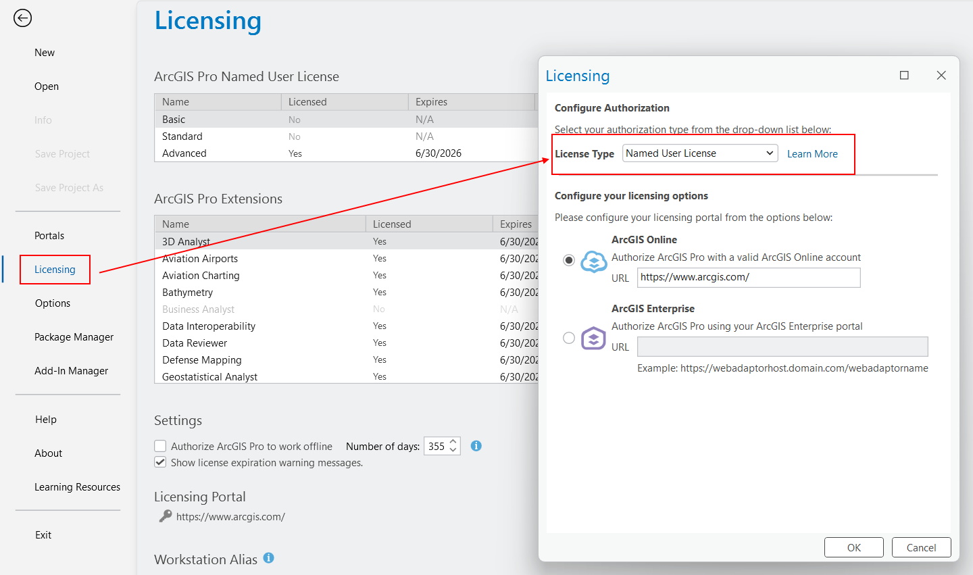Maximize the Licensing dialog
Screen dimensions: 973x575
(904, 75)
